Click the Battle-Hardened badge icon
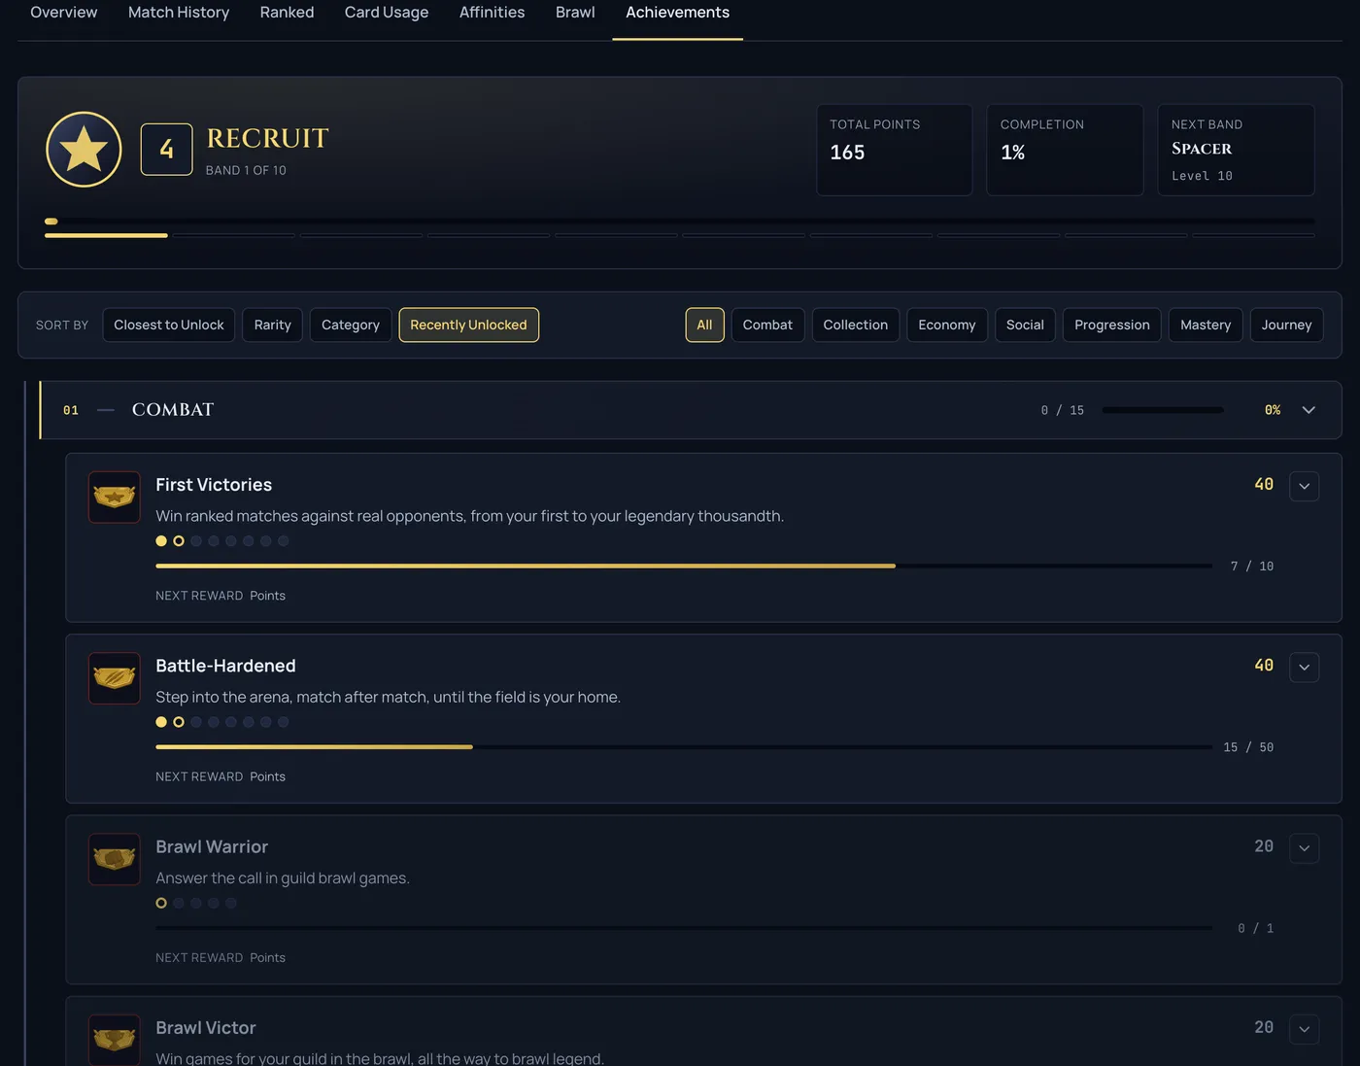 point(115,678)
